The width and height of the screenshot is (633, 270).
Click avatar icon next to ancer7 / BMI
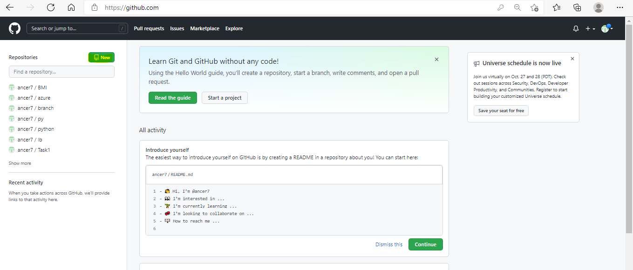tap(12, 88)
